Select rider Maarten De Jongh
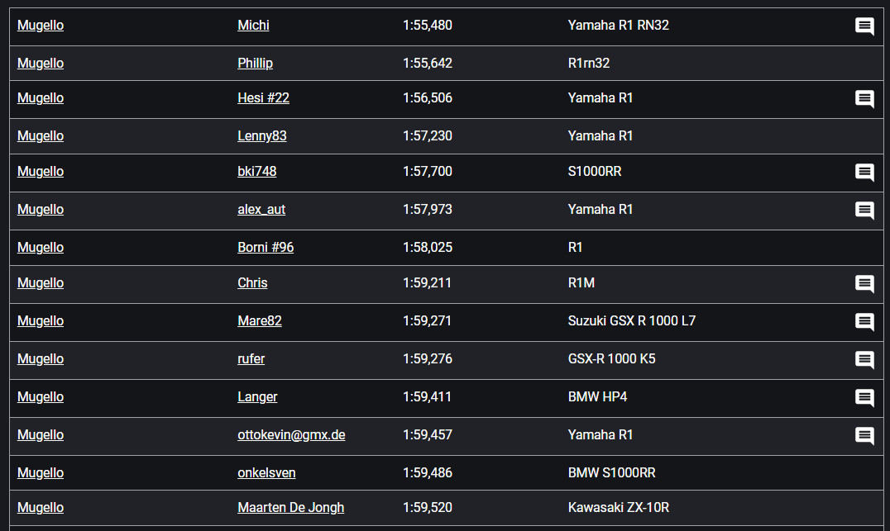The image size is (890, 531). [x=290, y=507]
